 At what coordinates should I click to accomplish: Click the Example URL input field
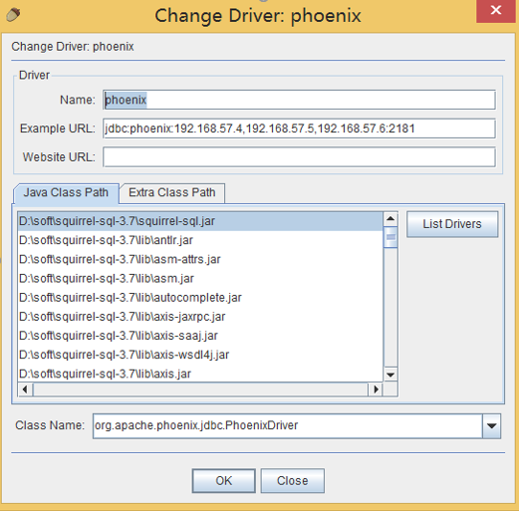(x=299, y=128)
